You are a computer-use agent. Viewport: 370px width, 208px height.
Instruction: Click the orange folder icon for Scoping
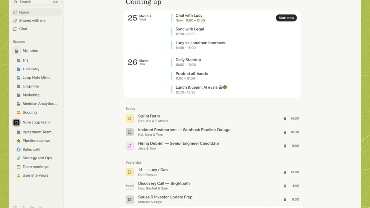coord(18,113)
